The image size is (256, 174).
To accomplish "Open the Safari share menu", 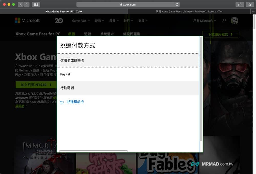I will tap(240, 4).
